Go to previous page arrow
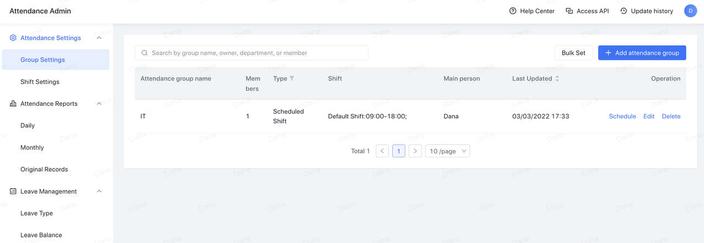This screenshot has width=704, height=243. pyautogui.click(x=382, y=151)
